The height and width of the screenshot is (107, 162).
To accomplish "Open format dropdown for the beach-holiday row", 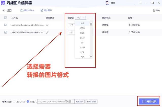I will pos(71,33).
